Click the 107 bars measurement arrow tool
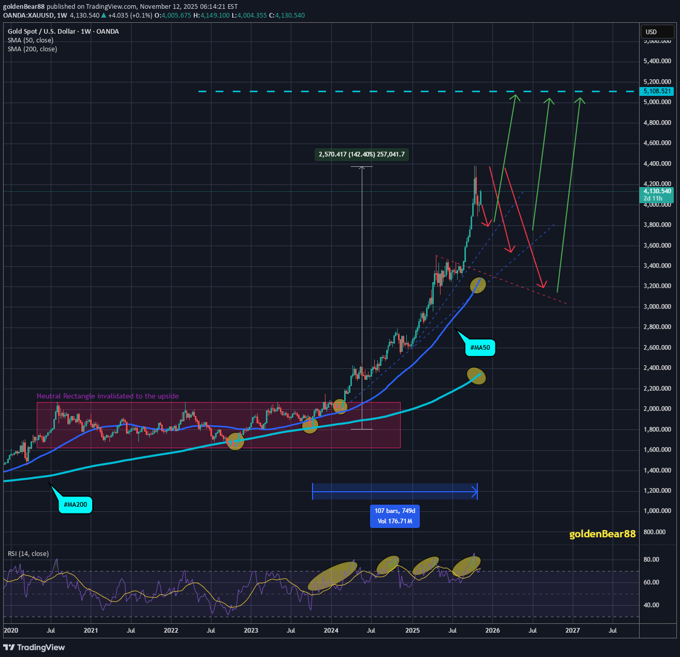The image size is (680, 657). 395,491
